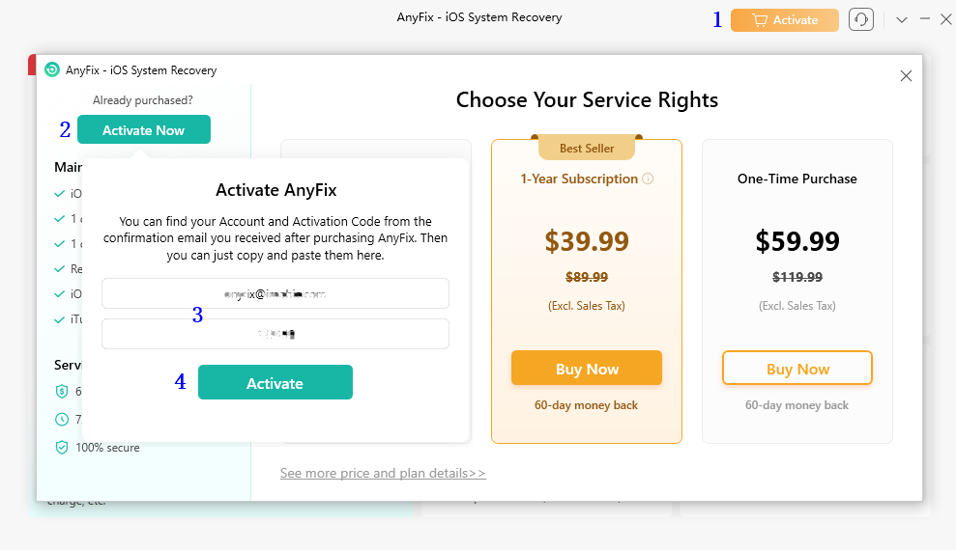This screenshot has height=550, width=956.
Task: Open the title bar dropdown chevron
Action: pyautogui.click(x=902, y=20)
